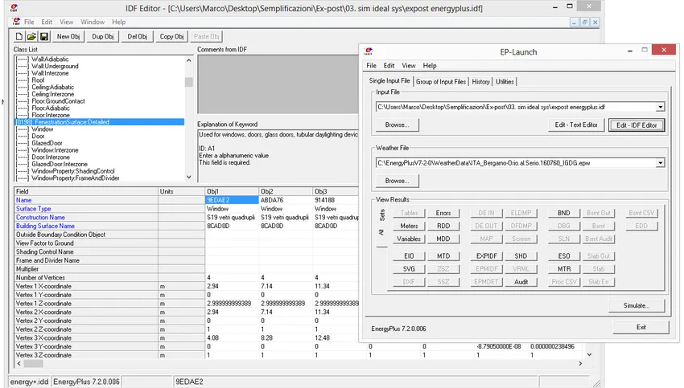Click Obj1 Name cell 9EDAE2
Image resolution: width=684 pixels, height=388 pixels.
click(232, 200)
